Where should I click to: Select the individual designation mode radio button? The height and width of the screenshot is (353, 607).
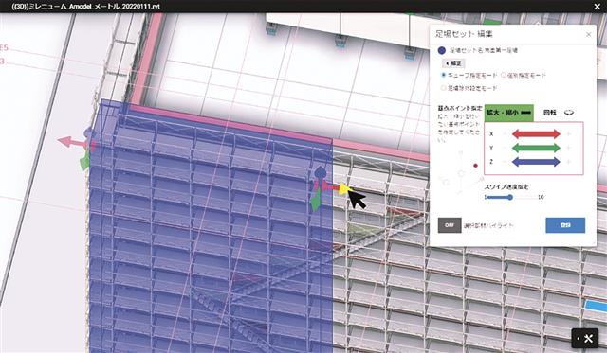click(504, 75)
